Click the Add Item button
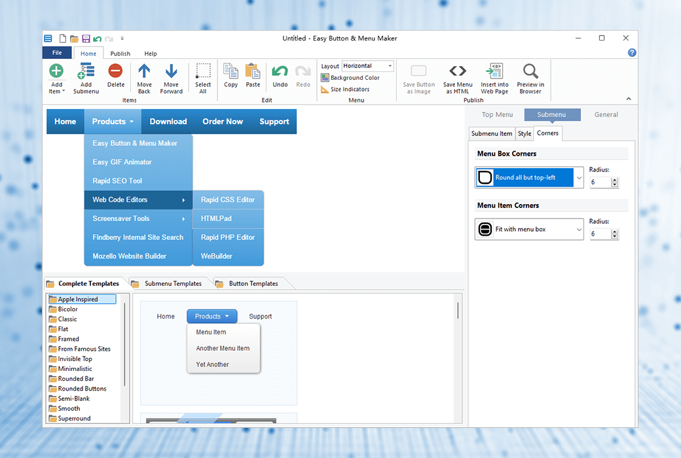 coord(56,78)
